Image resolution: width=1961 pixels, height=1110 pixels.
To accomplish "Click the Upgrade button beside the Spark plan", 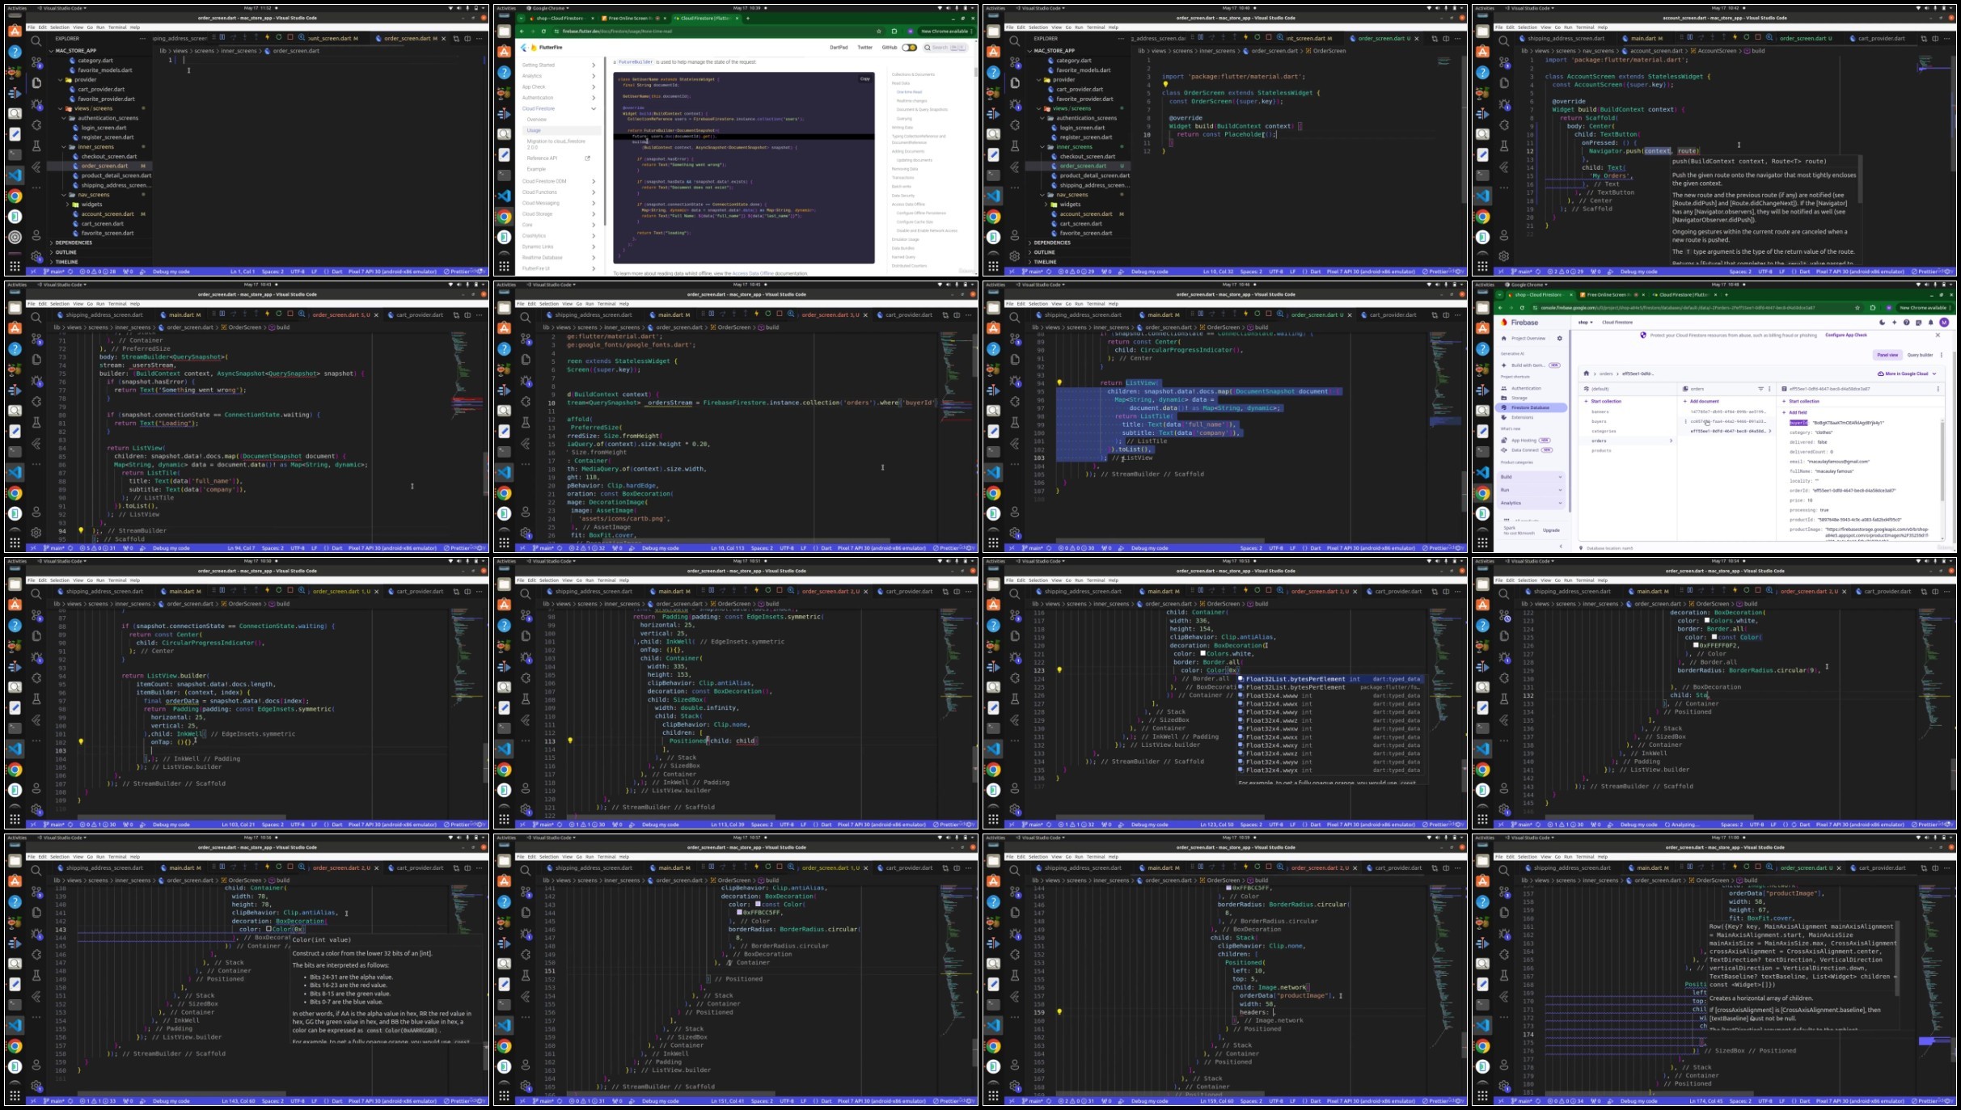I will (x=1551, y=530).
